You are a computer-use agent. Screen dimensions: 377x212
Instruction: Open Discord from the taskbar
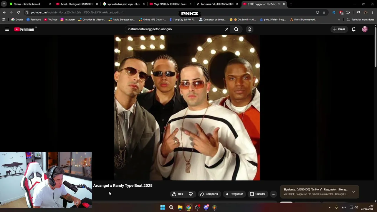[x=206, y=207]
